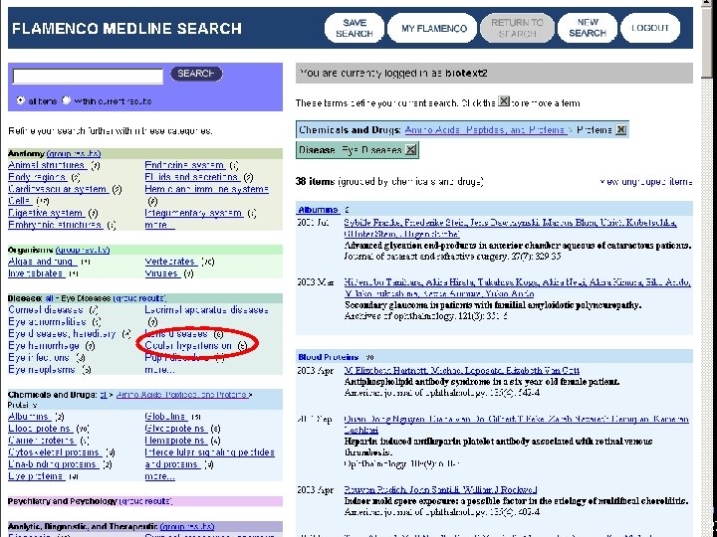Viewport: 717px width, 537px height.
Task: Open the Amino Acids, Peptides, and Proteins breadcrumb link
Action: [x=485, y=129]
